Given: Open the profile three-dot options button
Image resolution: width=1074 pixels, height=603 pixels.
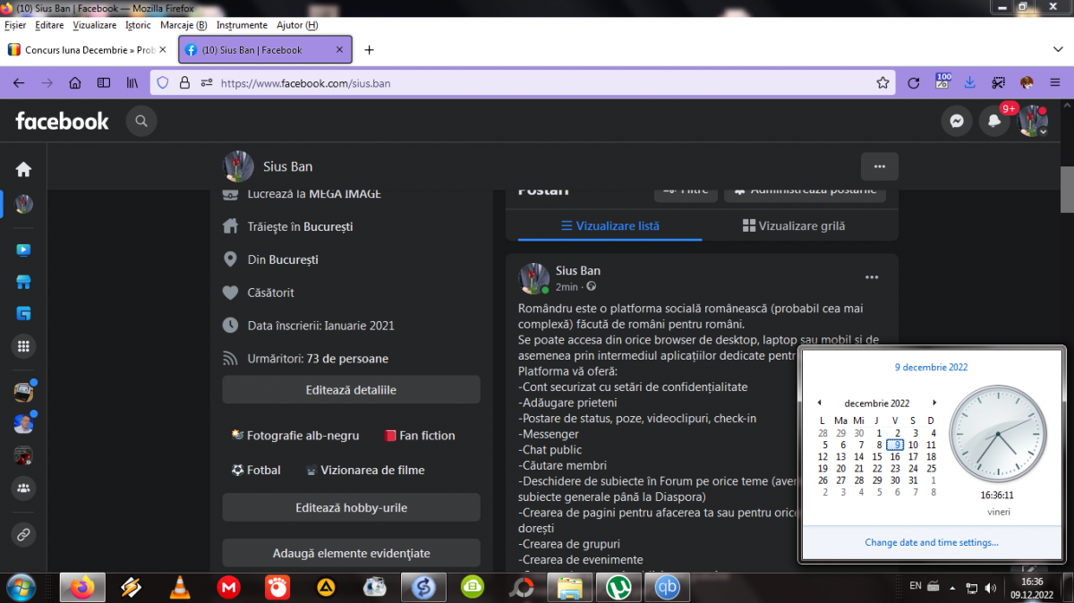Looking at the screenshot, I should 879,166.
